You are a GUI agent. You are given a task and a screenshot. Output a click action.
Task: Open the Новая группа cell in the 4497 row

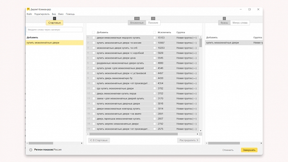point(186,73)
